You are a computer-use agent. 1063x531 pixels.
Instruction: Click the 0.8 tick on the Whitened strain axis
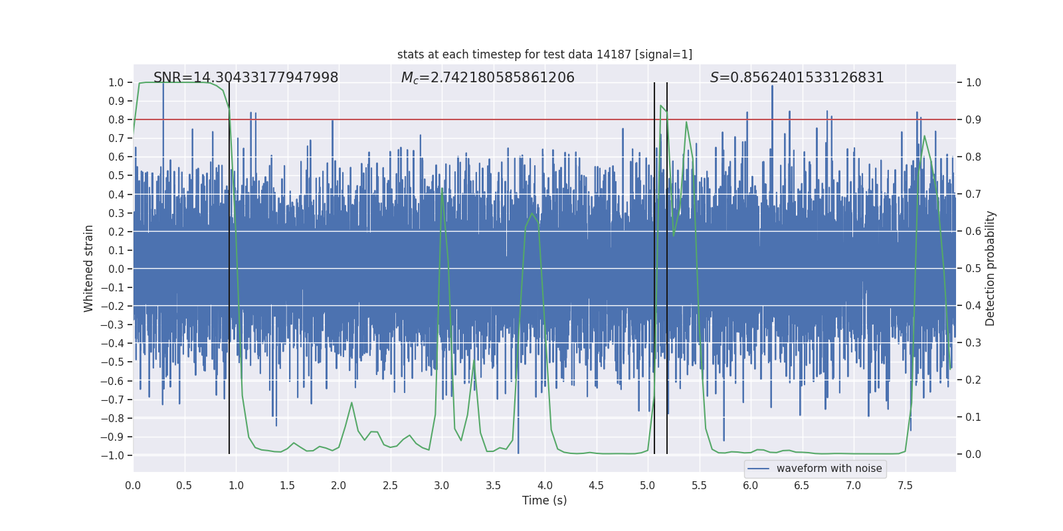[116, 119]
